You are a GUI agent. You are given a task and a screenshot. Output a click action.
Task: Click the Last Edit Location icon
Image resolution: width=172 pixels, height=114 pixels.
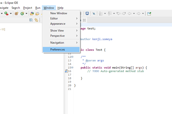(x=118, y=14)
